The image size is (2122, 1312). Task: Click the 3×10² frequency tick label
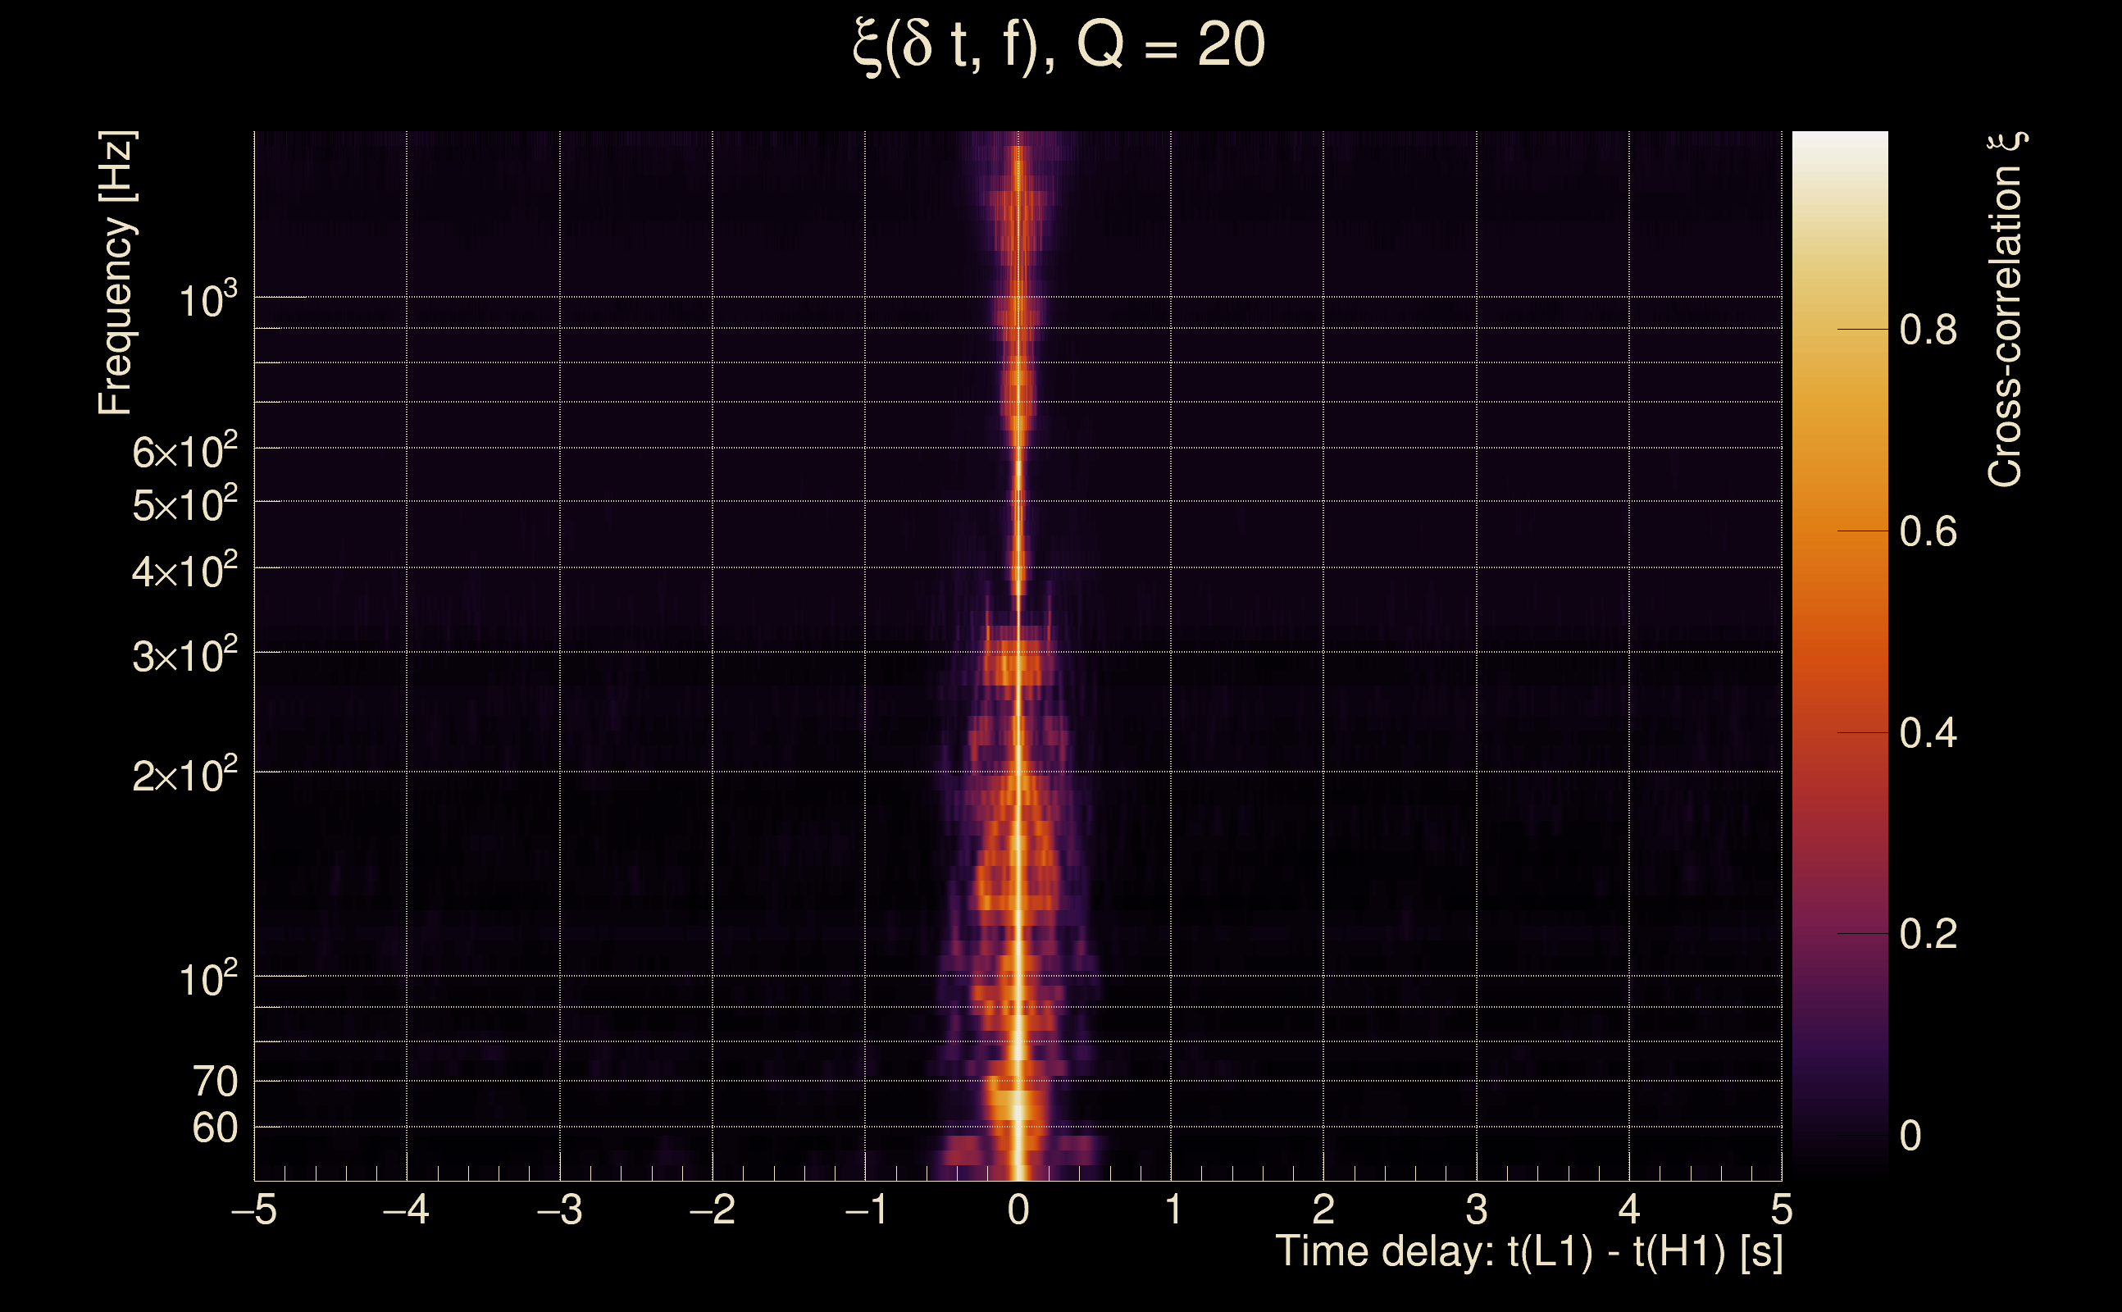click(184, 656)
